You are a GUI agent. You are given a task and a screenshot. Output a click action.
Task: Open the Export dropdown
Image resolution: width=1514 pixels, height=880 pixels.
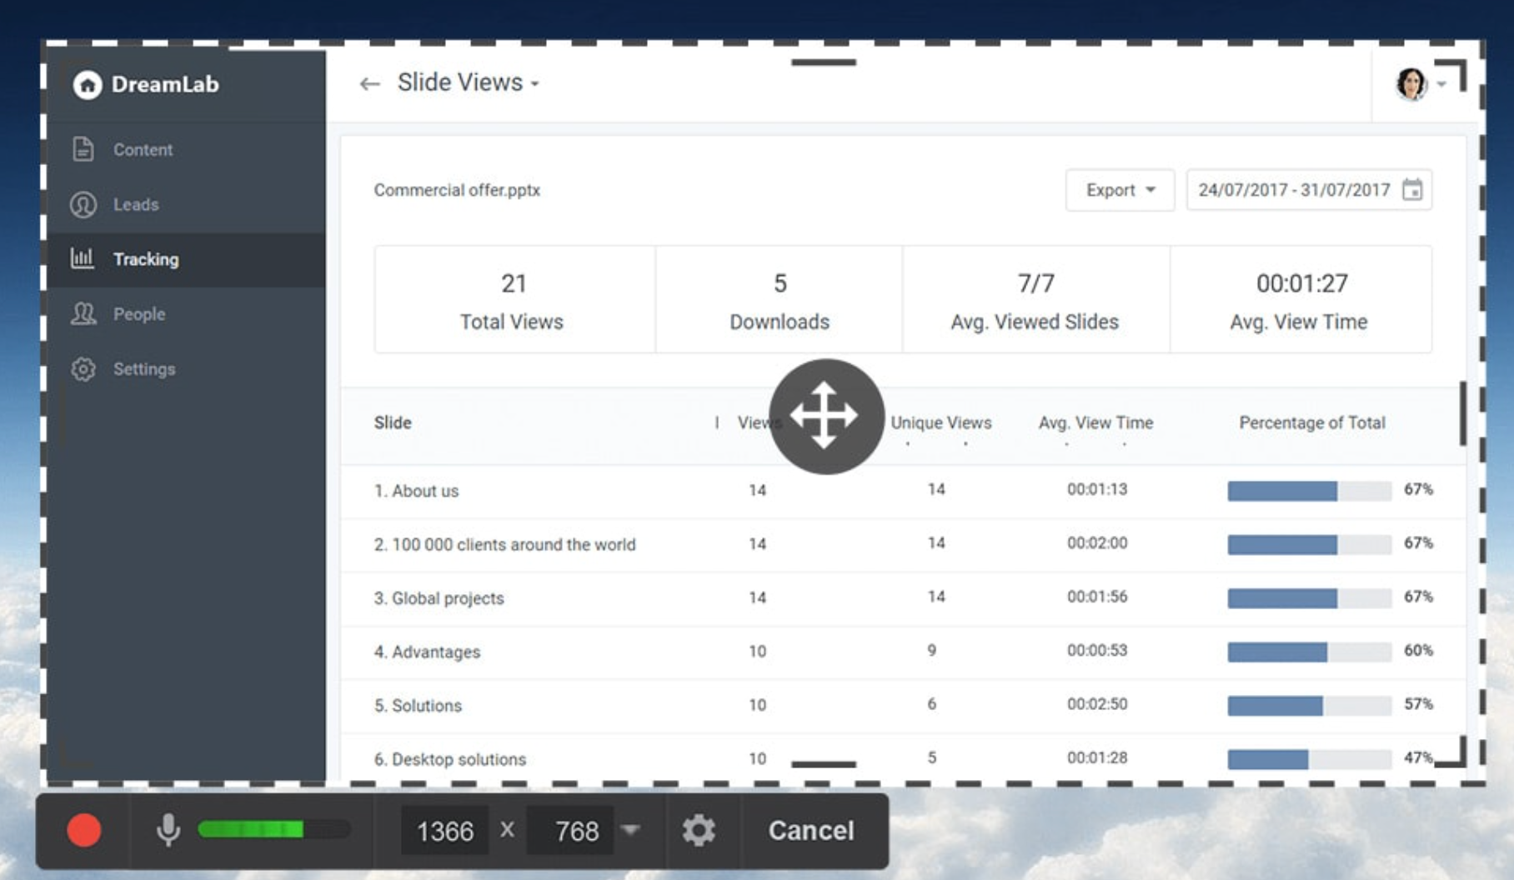click(x=1120, y=190)
